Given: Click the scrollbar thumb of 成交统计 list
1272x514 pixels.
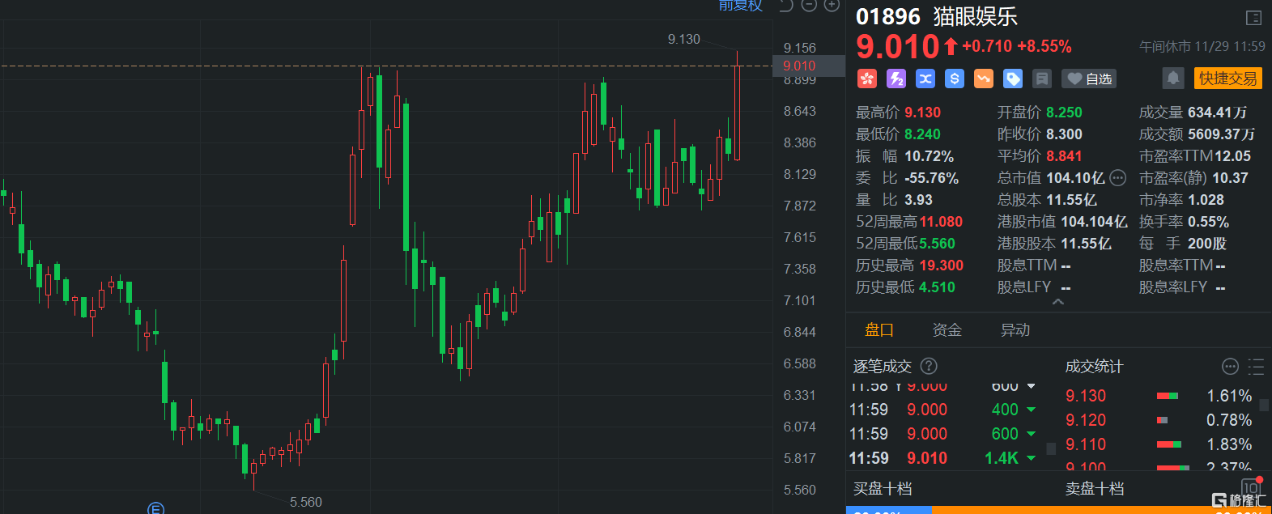Looking at the screenshot, I should (x=1266, y=405).
